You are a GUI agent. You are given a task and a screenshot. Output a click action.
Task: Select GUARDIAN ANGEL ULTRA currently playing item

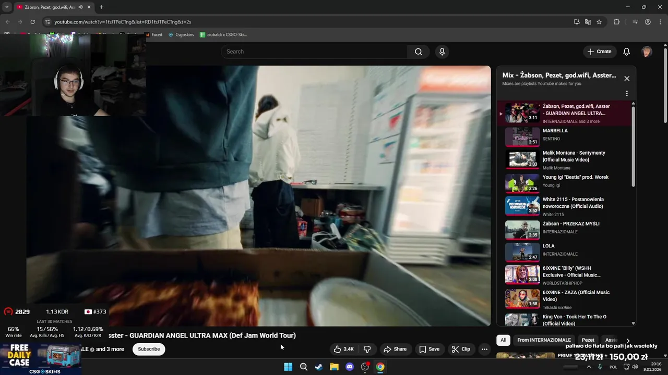pyautogui.click(x=564, y=113)
